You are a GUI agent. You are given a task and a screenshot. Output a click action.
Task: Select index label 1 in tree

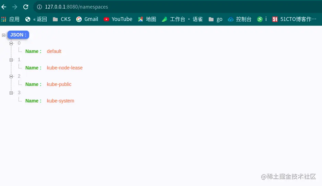[x=19, y=60]
